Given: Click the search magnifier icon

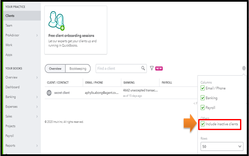Looking at the screenshot, I should (x=143, y=68).
